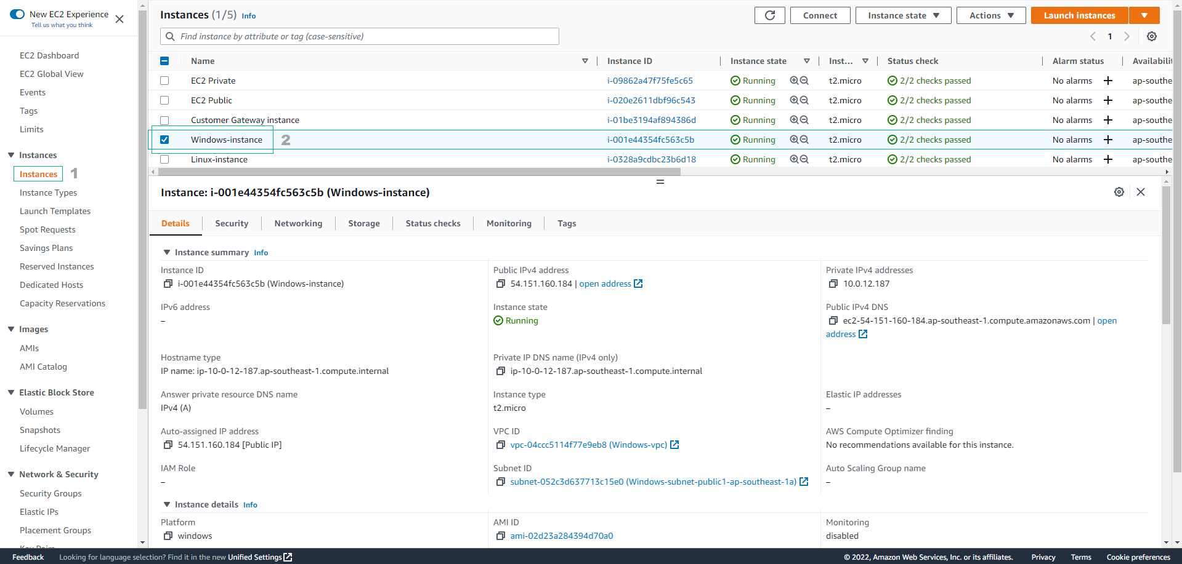Toggle the select-all instances checkbox
Image resolution: width=1182 pixels, height=564 pixels.
[x=164, y=61]
